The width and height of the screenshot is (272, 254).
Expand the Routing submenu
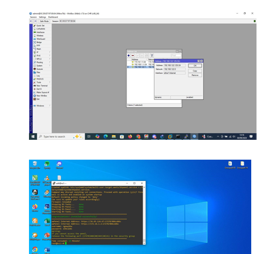click(42, 62)
